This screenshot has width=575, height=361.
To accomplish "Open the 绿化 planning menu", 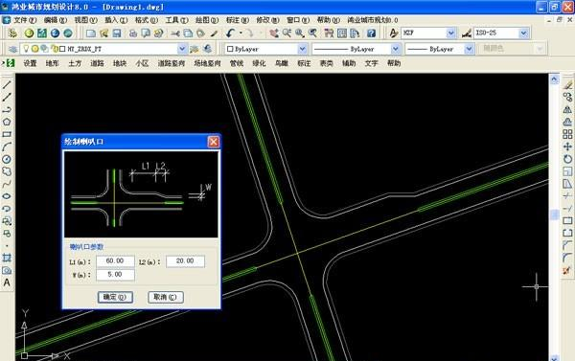I will point(259,63).
